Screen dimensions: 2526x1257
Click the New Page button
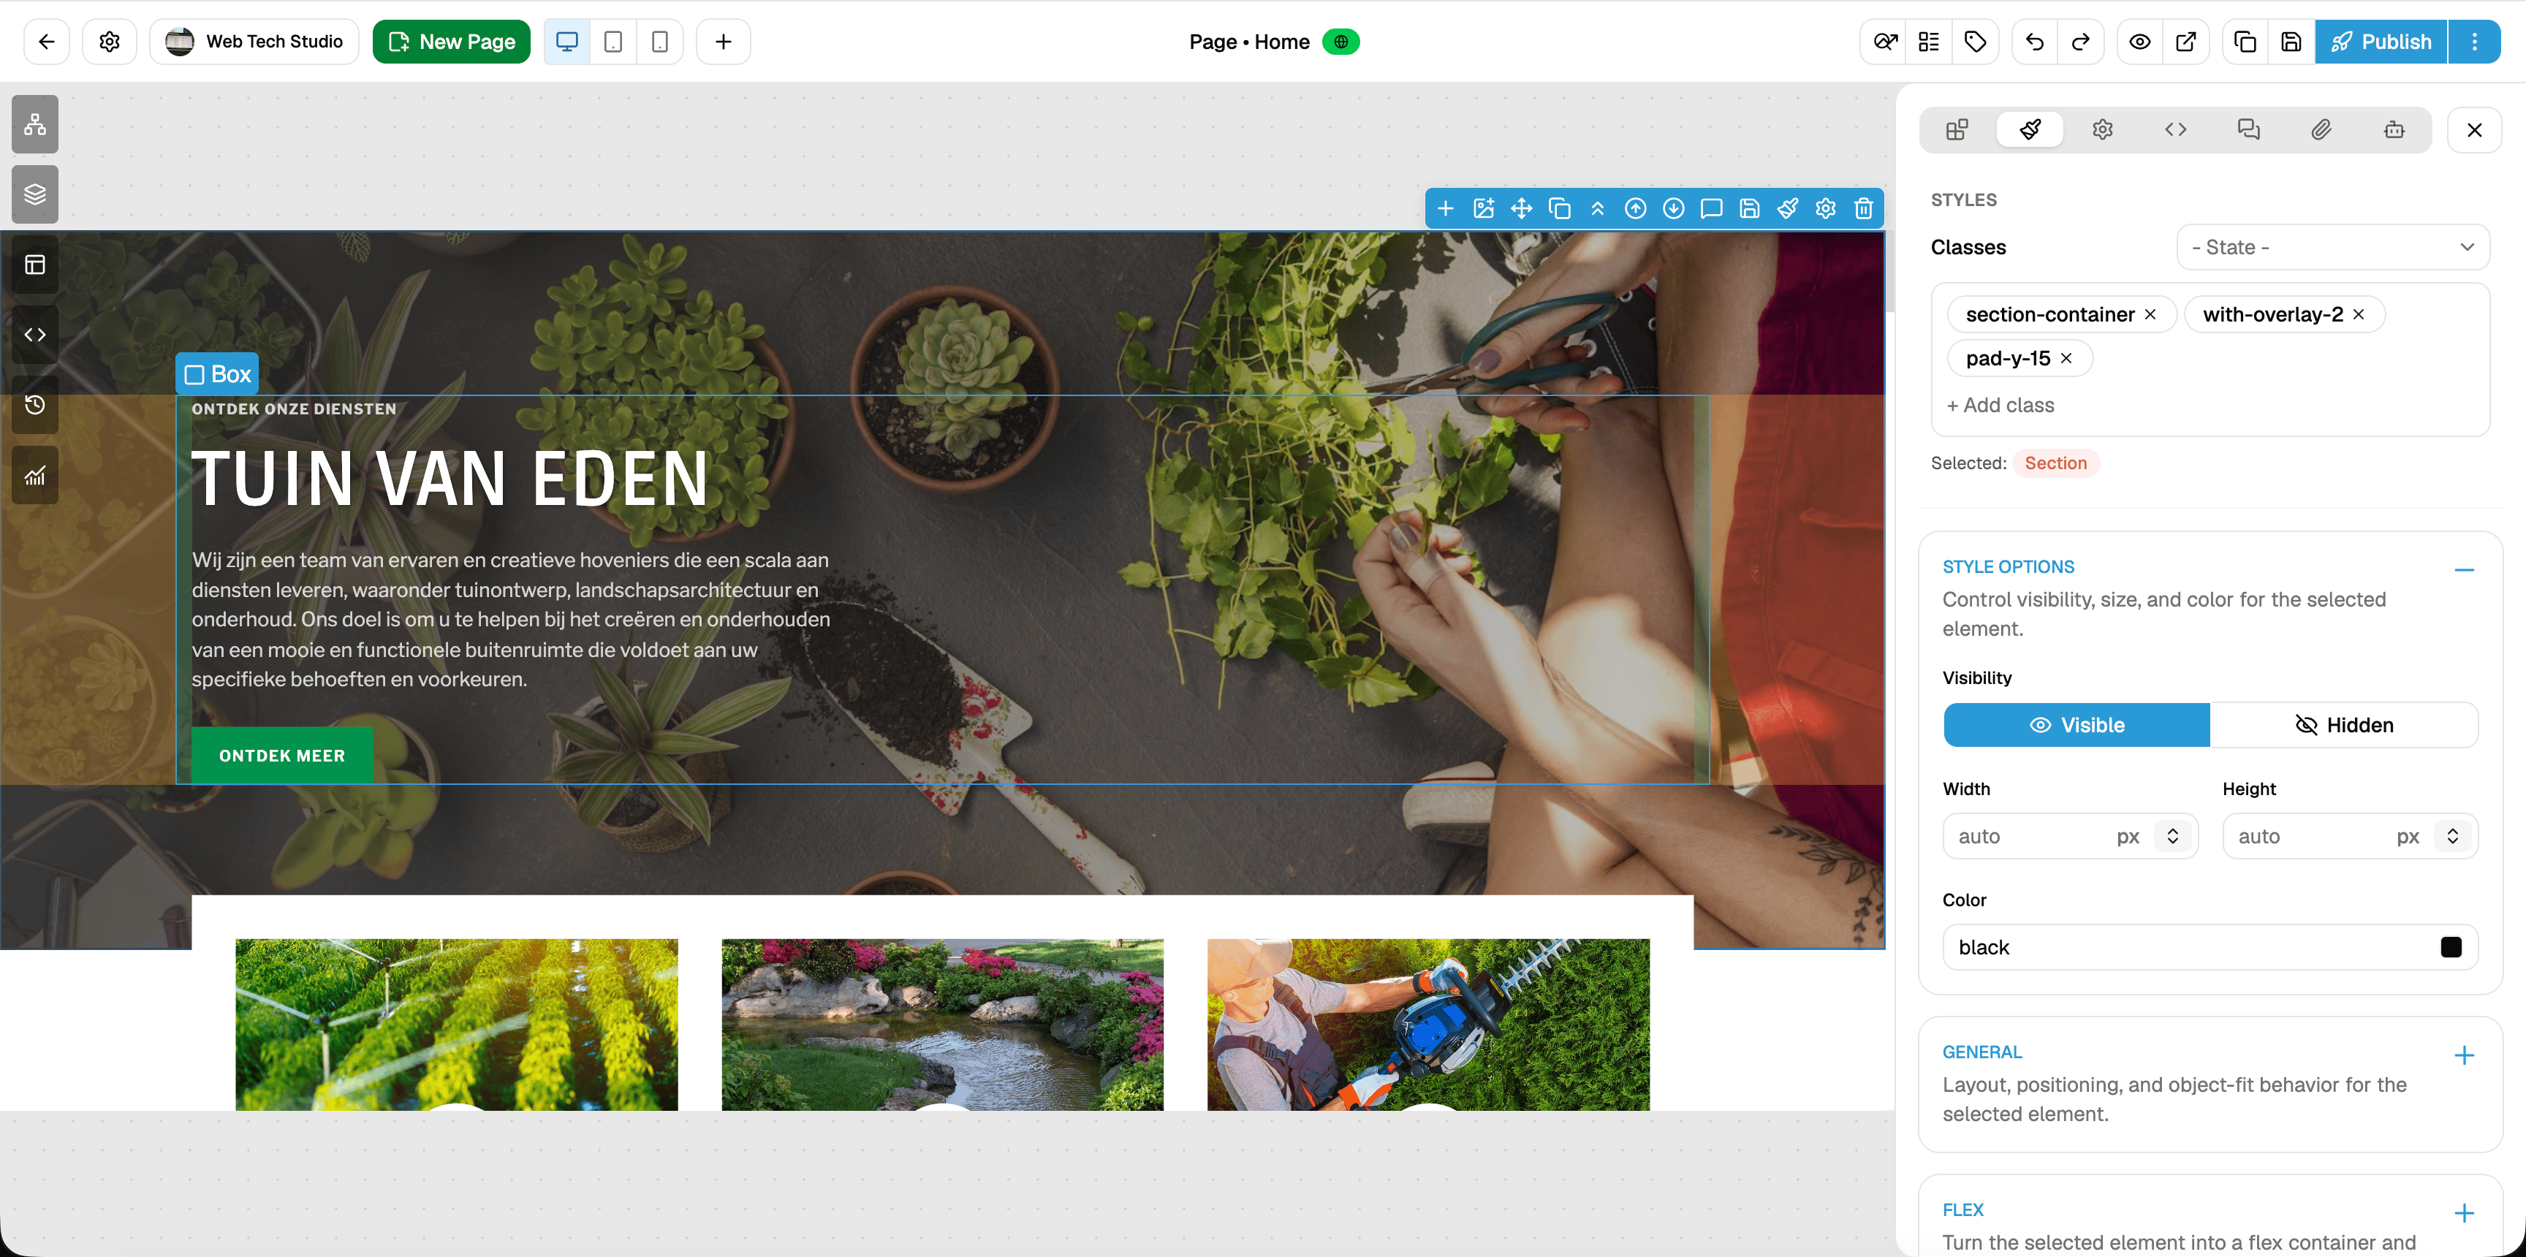tap(451, 41)
